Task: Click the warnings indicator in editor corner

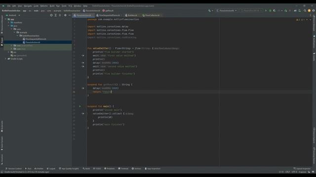Action: tap(300, 20)
